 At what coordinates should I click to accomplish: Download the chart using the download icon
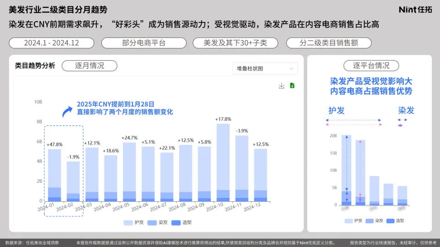tap(281, 86)
